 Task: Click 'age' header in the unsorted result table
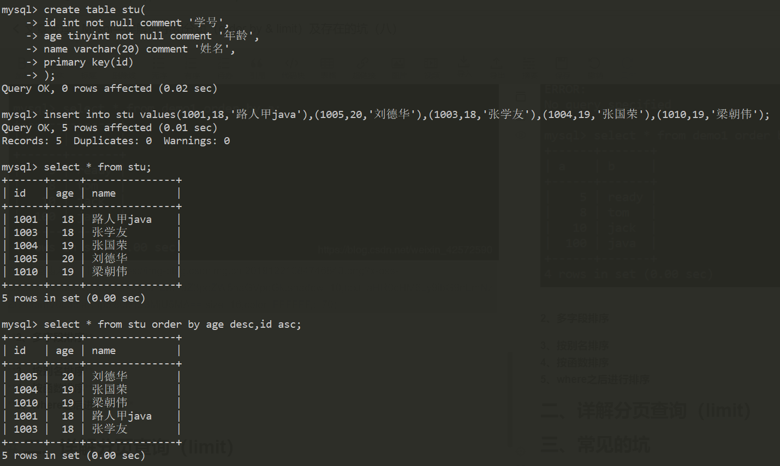tap(64, 193)
